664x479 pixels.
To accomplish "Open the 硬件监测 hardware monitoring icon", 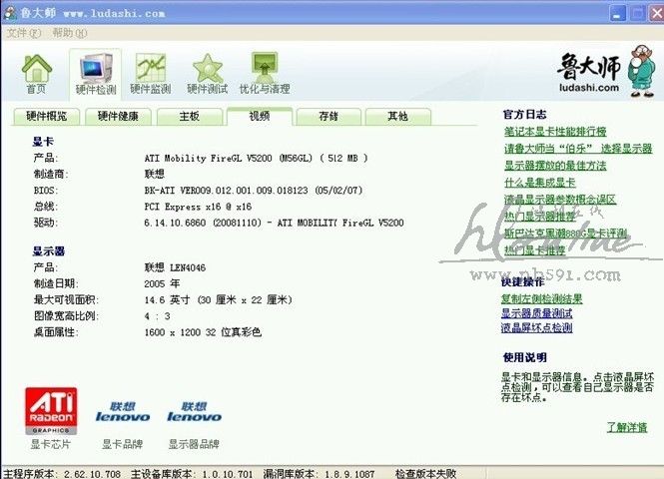I will tap(151, 74).
